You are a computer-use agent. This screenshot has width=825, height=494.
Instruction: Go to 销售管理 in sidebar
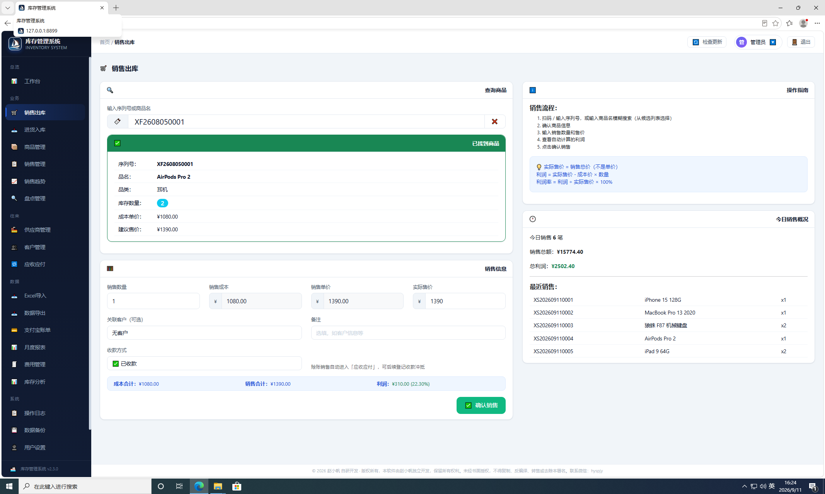[x=45, y=164]
